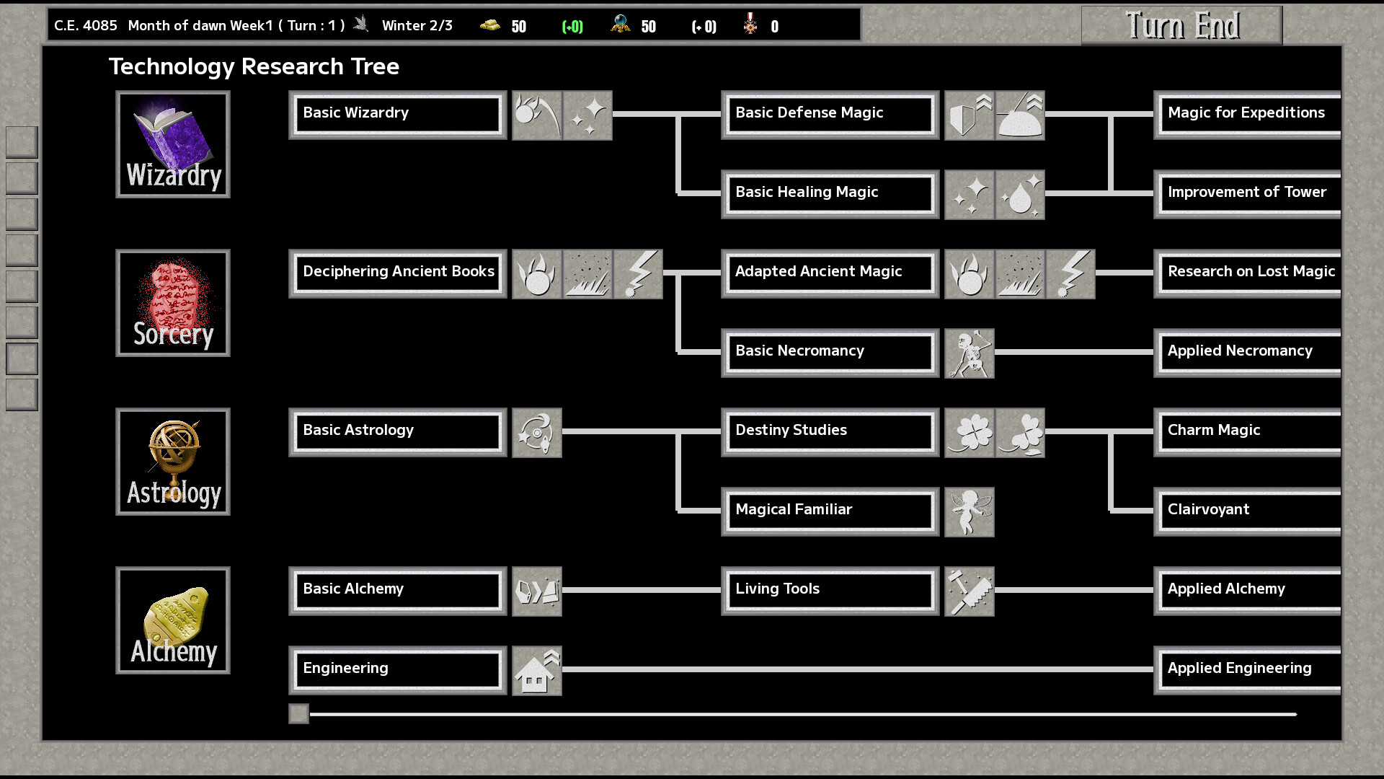Click the lightning icon beside Deciphering Ancient Books
Viewport: 1384px width, 779px height.
(x=638, y=274)
